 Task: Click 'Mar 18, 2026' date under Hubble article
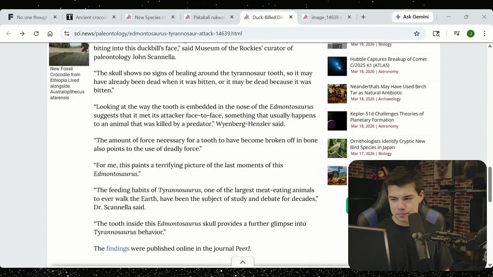pyautogui.click(x=362, y=72)
